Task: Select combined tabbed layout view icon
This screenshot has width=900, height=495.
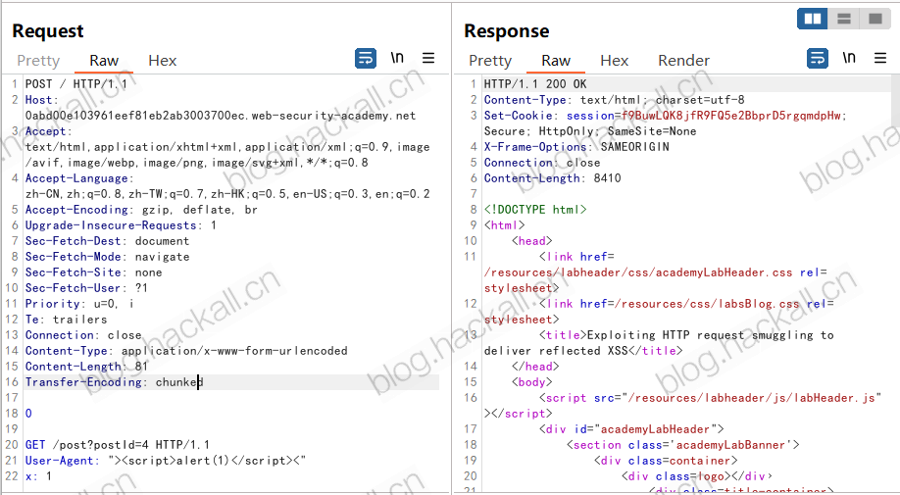Action: coord(875,19)
